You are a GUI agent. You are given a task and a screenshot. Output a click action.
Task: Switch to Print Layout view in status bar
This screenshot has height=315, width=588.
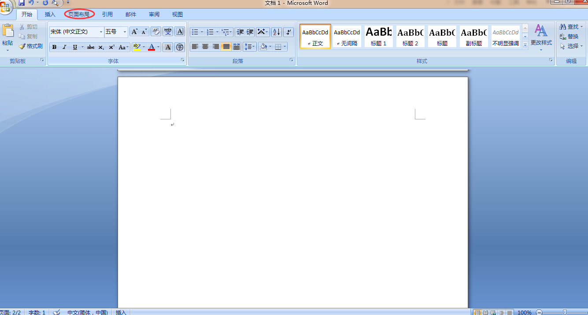click(x=477, y=312)
